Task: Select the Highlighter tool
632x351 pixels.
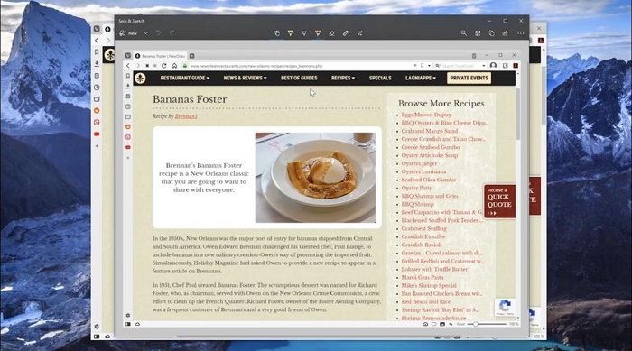Action: [318, 33]
